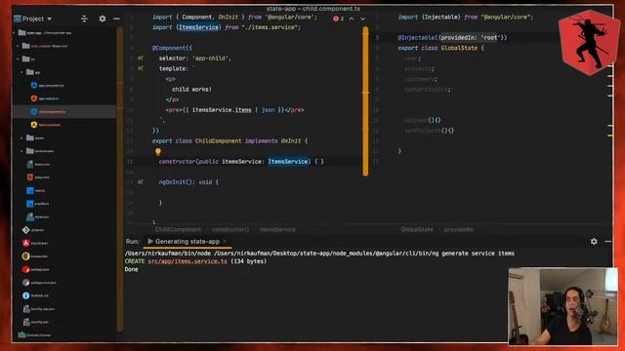
Task: Close the Generating state-app run tab
Action: (x=225, y=242)
